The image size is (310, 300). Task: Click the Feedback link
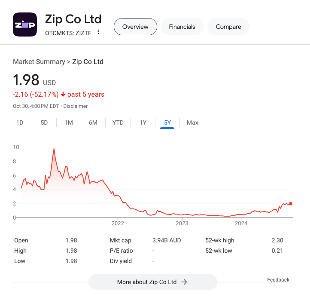(x=278, y=280)
